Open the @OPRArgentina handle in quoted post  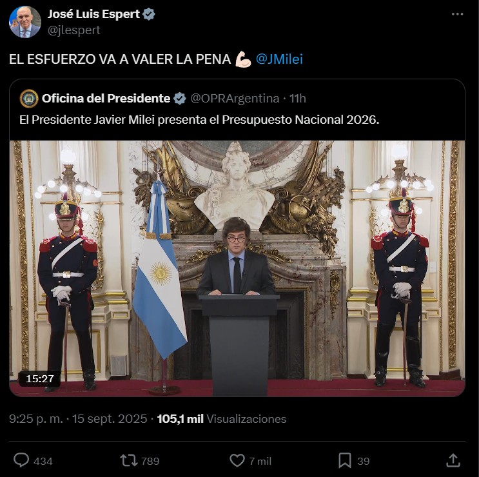[x=235, y=99]
